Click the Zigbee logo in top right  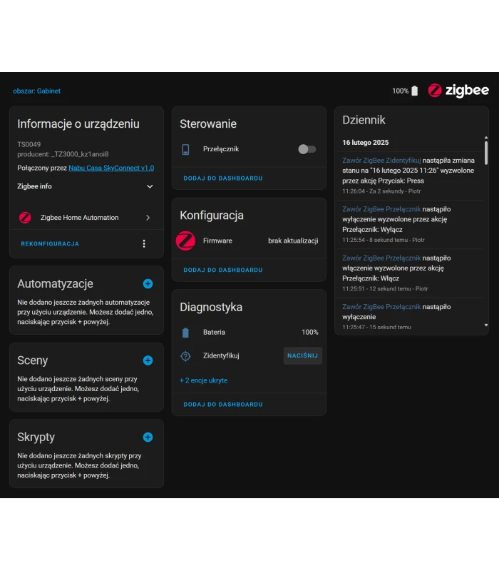click(458, 91)
